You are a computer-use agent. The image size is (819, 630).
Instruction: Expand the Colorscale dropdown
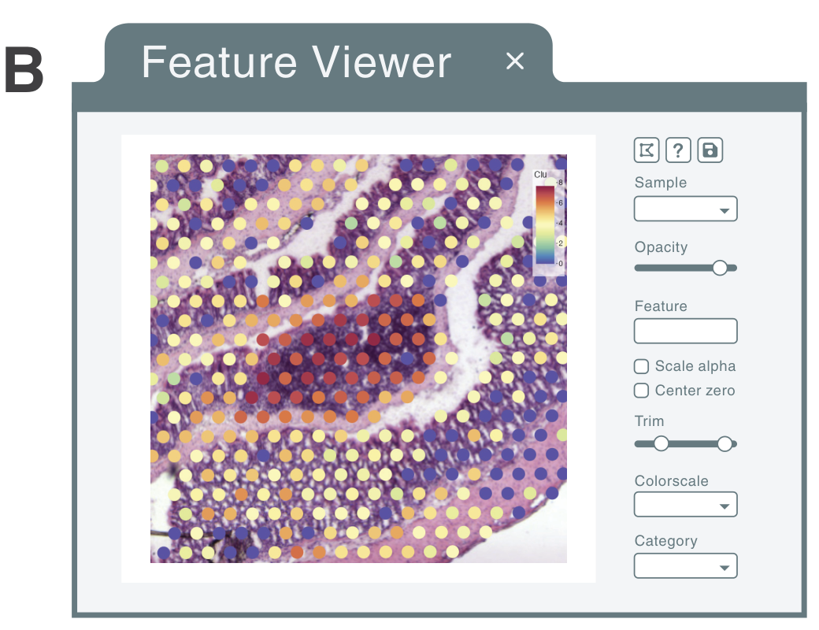(685, 505)
